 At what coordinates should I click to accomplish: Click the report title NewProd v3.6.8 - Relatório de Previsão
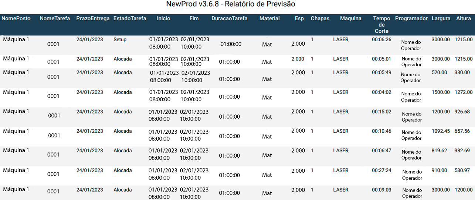click(231, 4)
